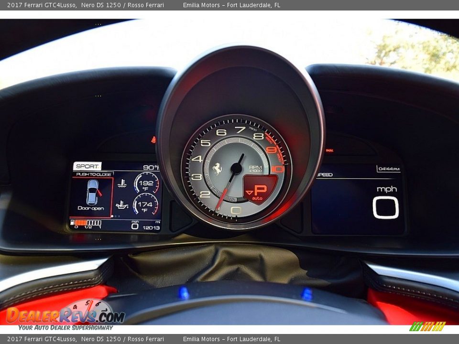This screenshot has height=344, width=459.
Task: Click the SPORT mode indicator badge
Action: [x=87, y=166]
